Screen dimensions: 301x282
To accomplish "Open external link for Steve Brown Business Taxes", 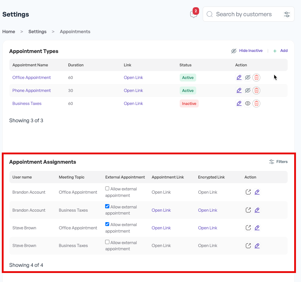I will [x=248, y=246].
